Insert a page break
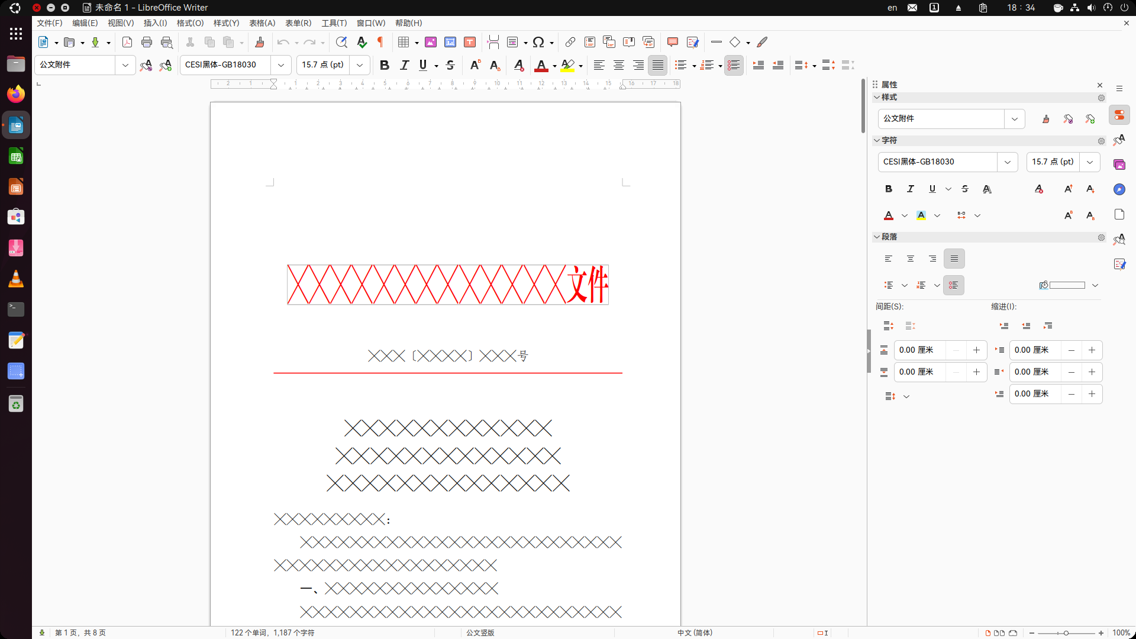This screenshot has width=1136, height=639. (x=493, y=42)
